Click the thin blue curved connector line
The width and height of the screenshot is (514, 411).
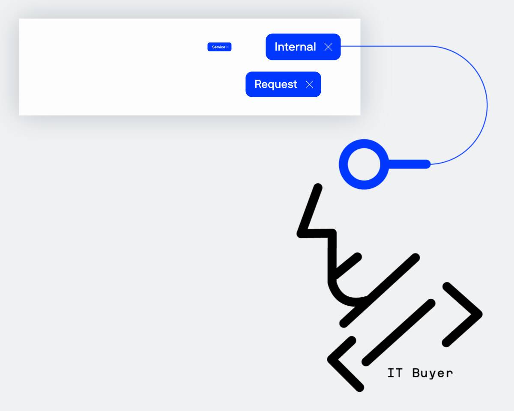point(487,105)
